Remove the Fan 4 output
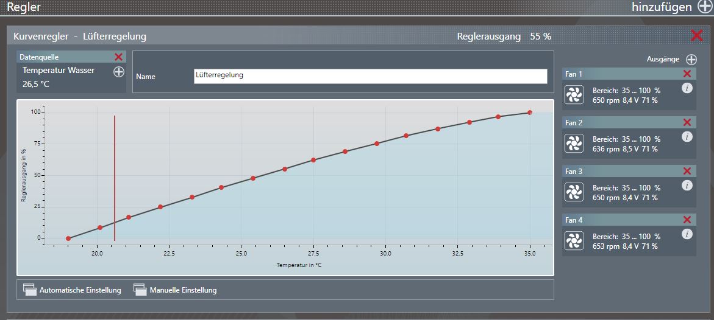 tap(687, 220)
